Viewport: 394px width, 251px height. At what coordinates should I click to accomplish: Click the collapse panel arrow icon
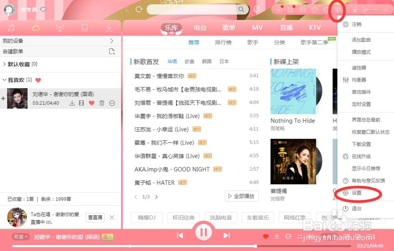(365, 10)
